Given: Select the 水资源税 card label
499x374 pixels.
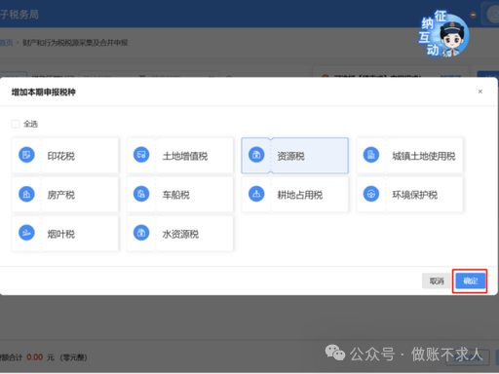Looking at the screenshot, I should coord(180,234).
